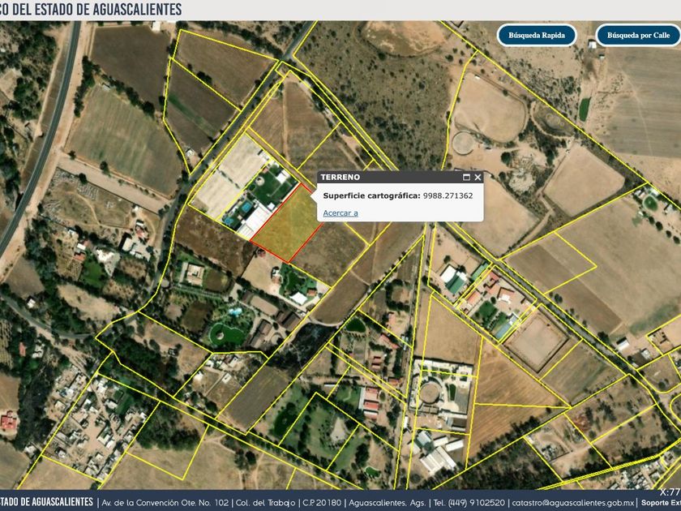Select the Superficie cartográfica value 9988.271362
Viewport: 681px width, 511px height.
(448, 195)
